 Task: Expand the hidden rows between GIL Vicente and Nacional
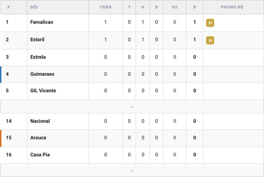132,107
